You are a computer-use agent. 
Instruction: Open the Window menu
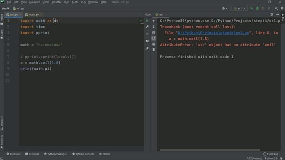93,2
